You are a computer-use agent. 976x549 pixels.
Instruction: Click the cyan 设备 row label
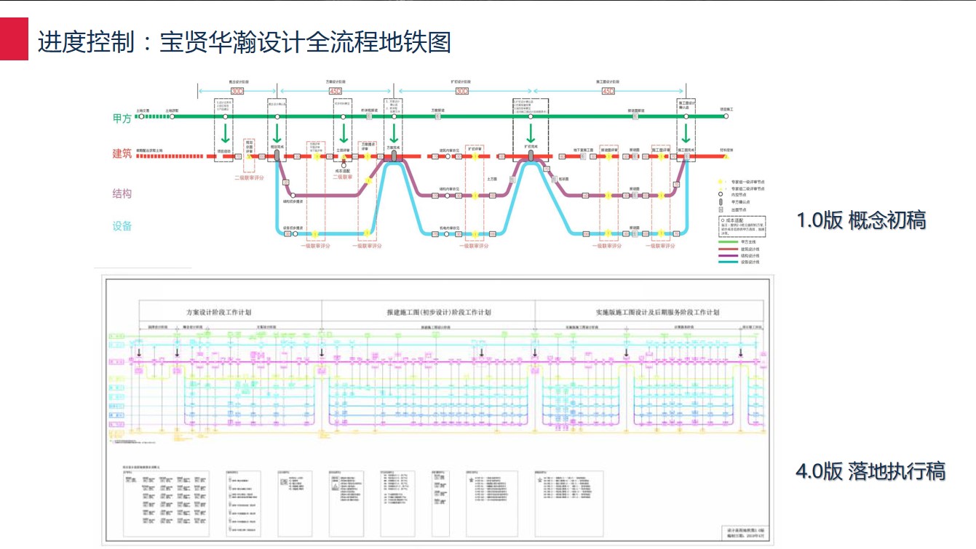[x=122, y=226]
